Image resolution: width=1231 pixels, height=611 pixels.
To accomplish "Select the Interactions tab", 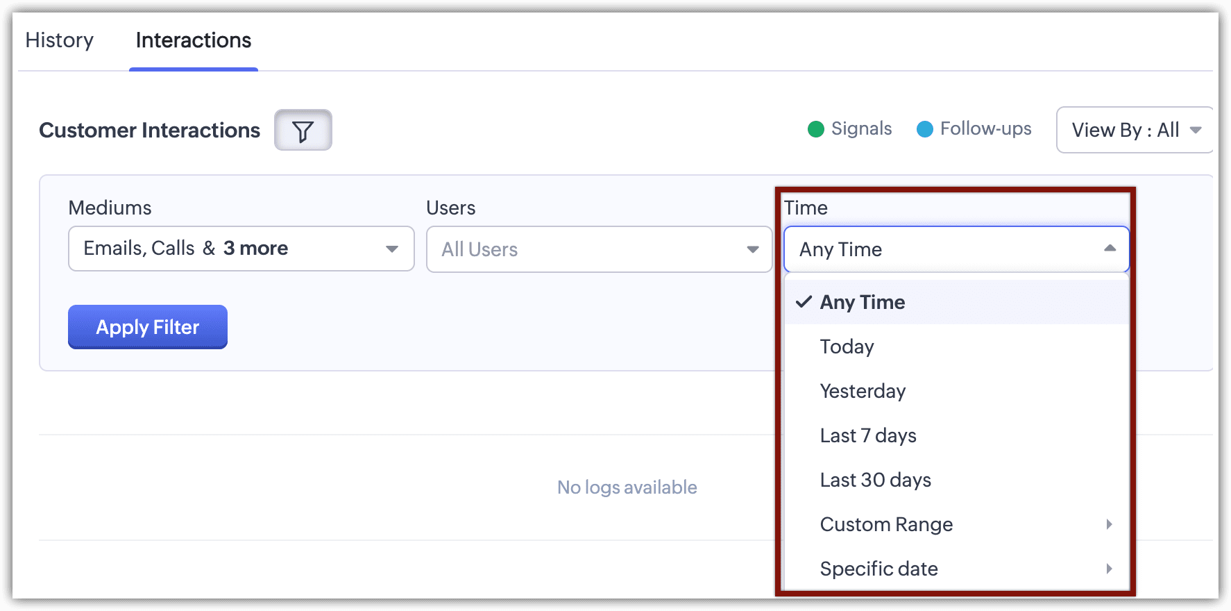I will point(194,40).
